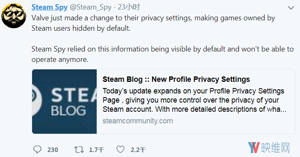
Task: Open the Steam Blog thumbnail image
Action: tap(64, 101)
